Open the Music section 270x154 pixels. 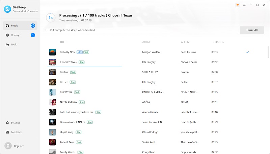[x=20, y=26]
